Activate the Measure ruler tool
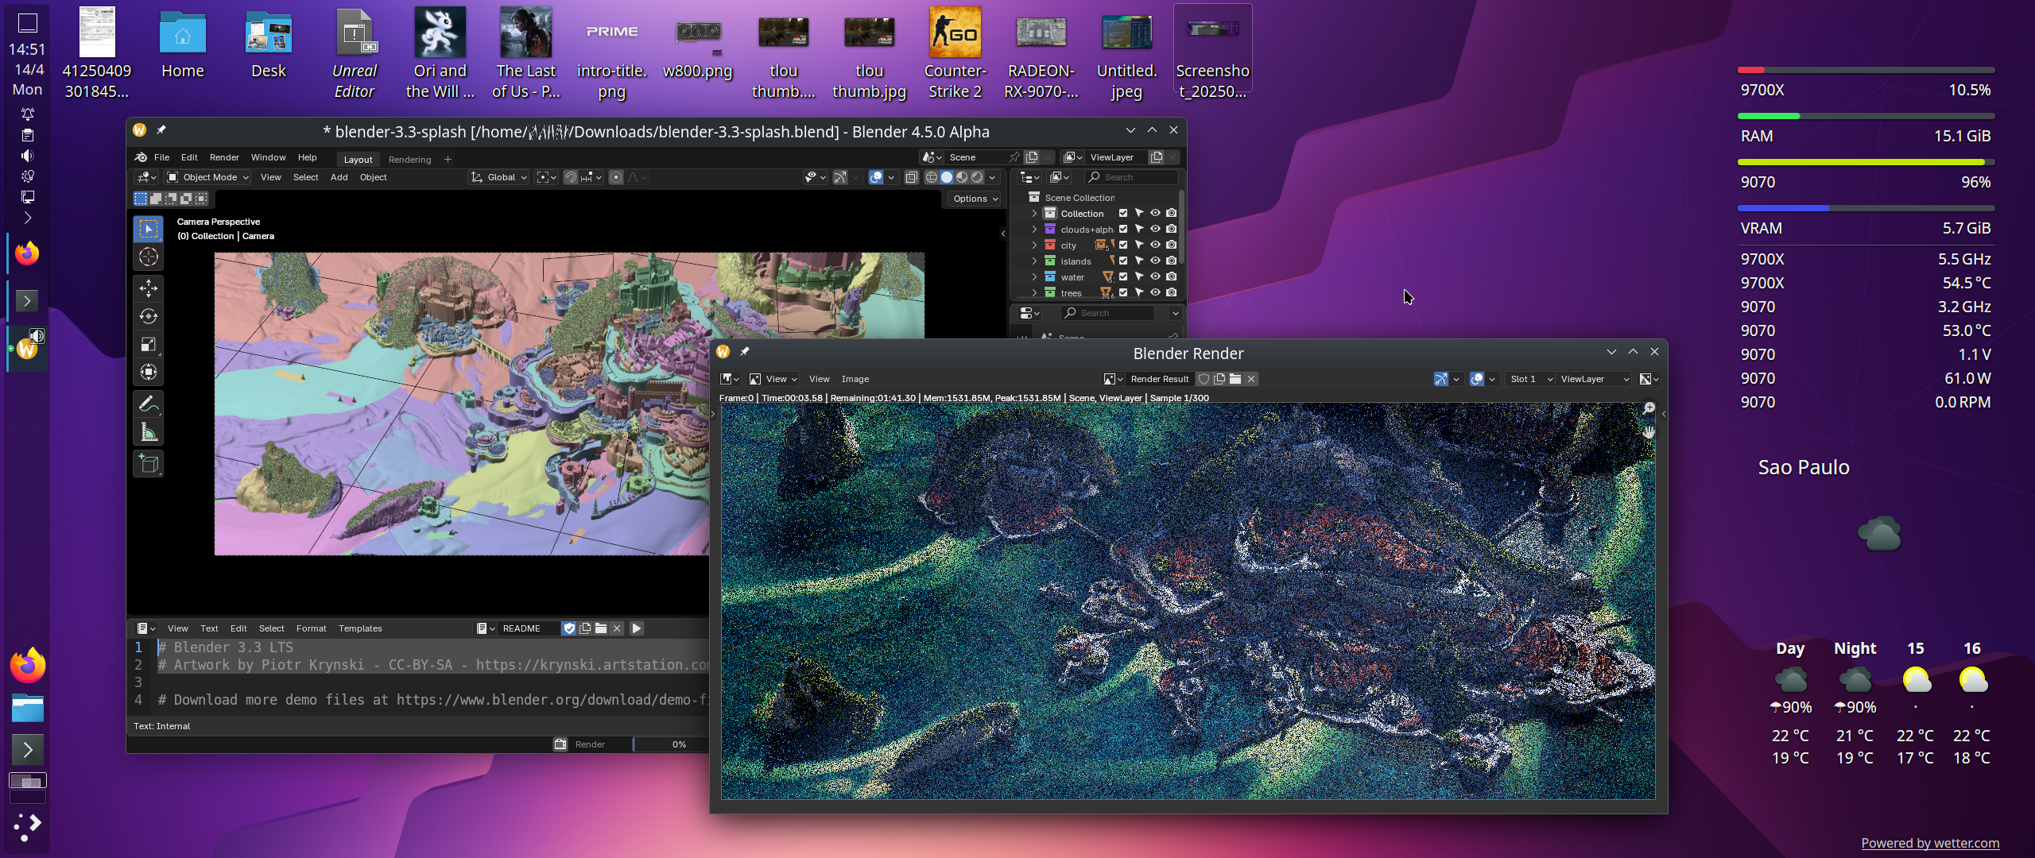Viewport: 2035px width, 858px height. [149, 432]
